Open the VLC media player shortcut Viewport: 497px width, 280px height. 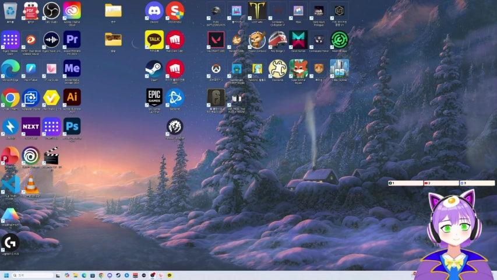[x=30, y=184]
